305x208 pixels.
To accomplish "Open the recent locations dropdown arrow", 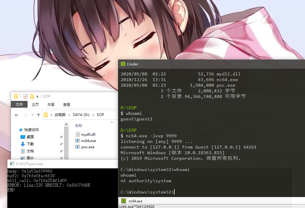I will click(x=32, y=115).
